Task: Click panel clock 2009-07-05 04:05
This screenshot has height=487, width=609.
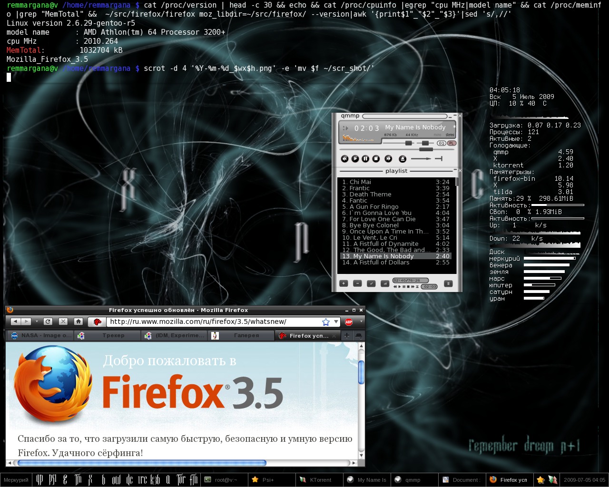Action: click(585, 480)
